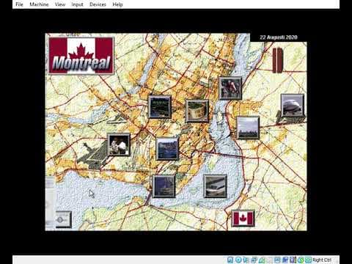Click the small Canada flag button

click(x=243, y=219)
